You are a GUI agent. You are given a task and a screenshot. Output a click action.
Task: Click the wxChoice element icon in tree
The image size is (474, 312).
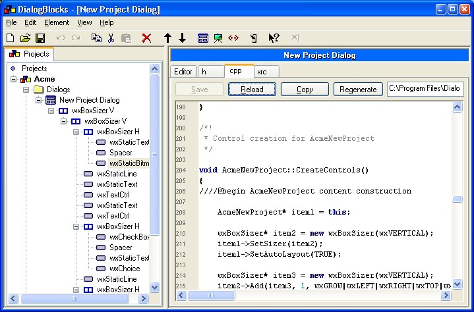pyautogui.click(x=101, y=269)
